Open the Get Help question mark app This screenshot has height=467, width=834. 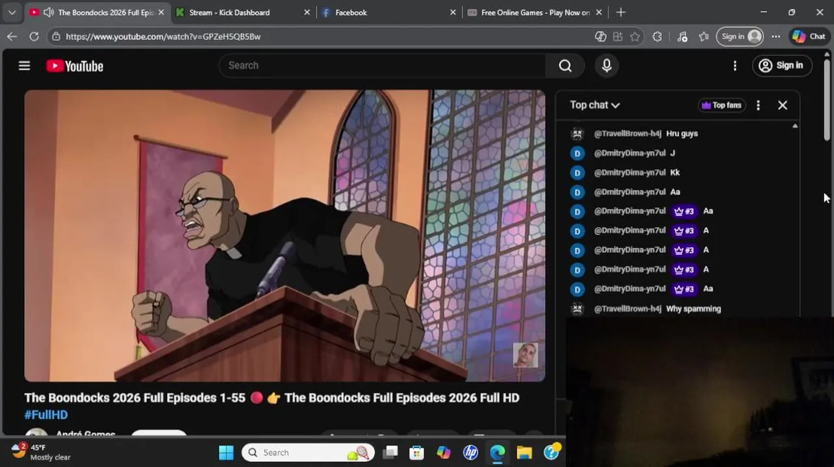tap(551, 453)
